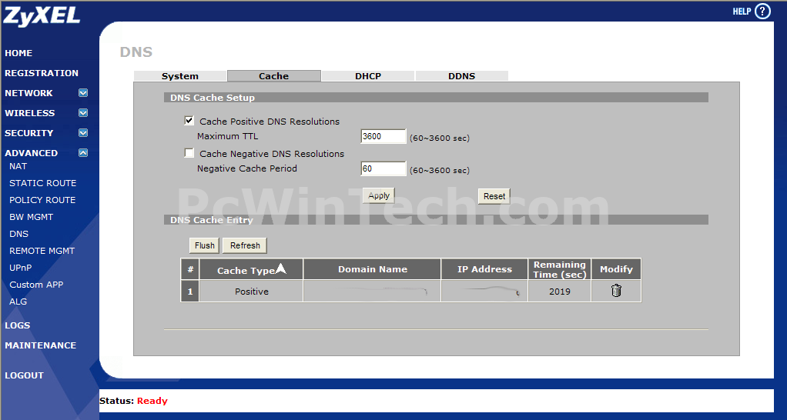Sort by Cache Type arrow icon
The height and width of the screenshot is (420, 787).
[280, 268]
